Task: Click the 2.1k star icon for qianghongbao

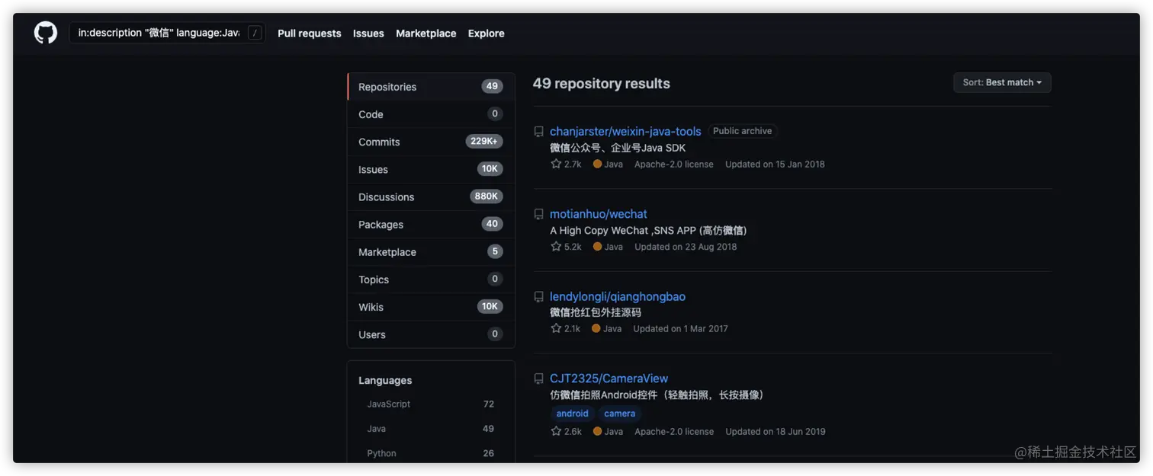Action: (556, 328)
